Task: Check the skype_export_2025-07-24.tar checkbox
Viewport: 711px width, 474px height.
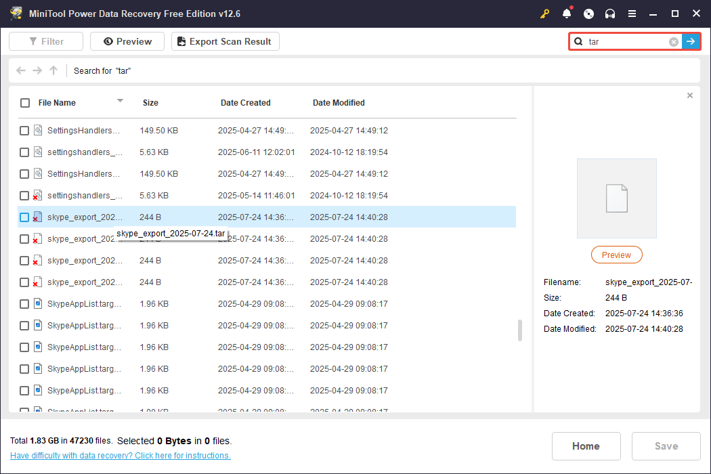Action: click(x=24, y=217)
